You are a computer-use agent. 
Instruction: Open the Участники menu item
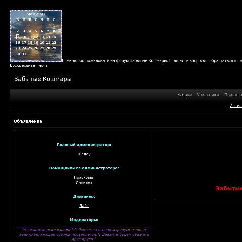coord(208,95)
